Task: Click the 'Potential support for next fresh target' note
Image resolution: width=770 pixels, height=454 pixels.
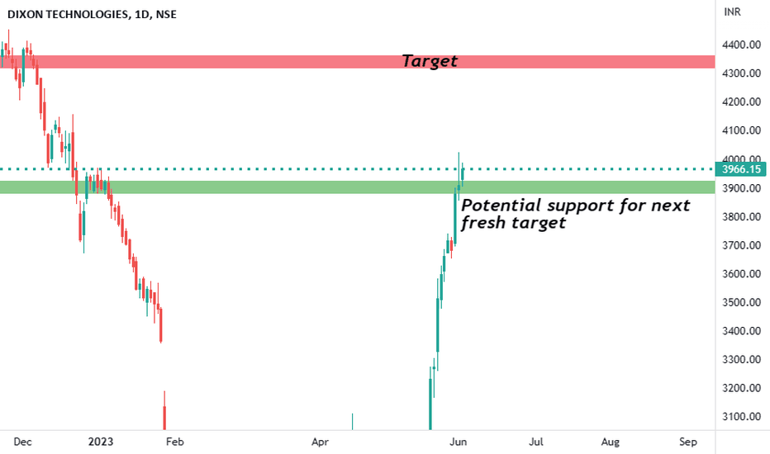Action: point(576,214)
